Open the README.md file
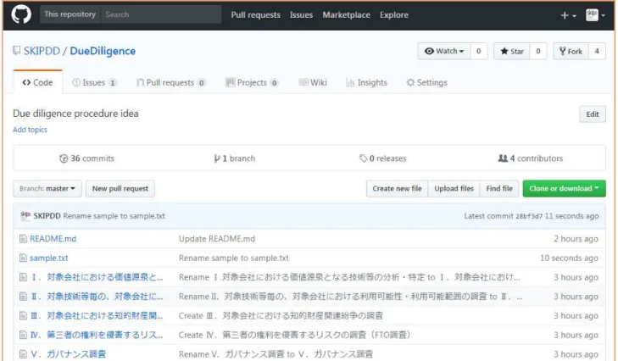The image size is (618, 361). (x=53, y=239)
